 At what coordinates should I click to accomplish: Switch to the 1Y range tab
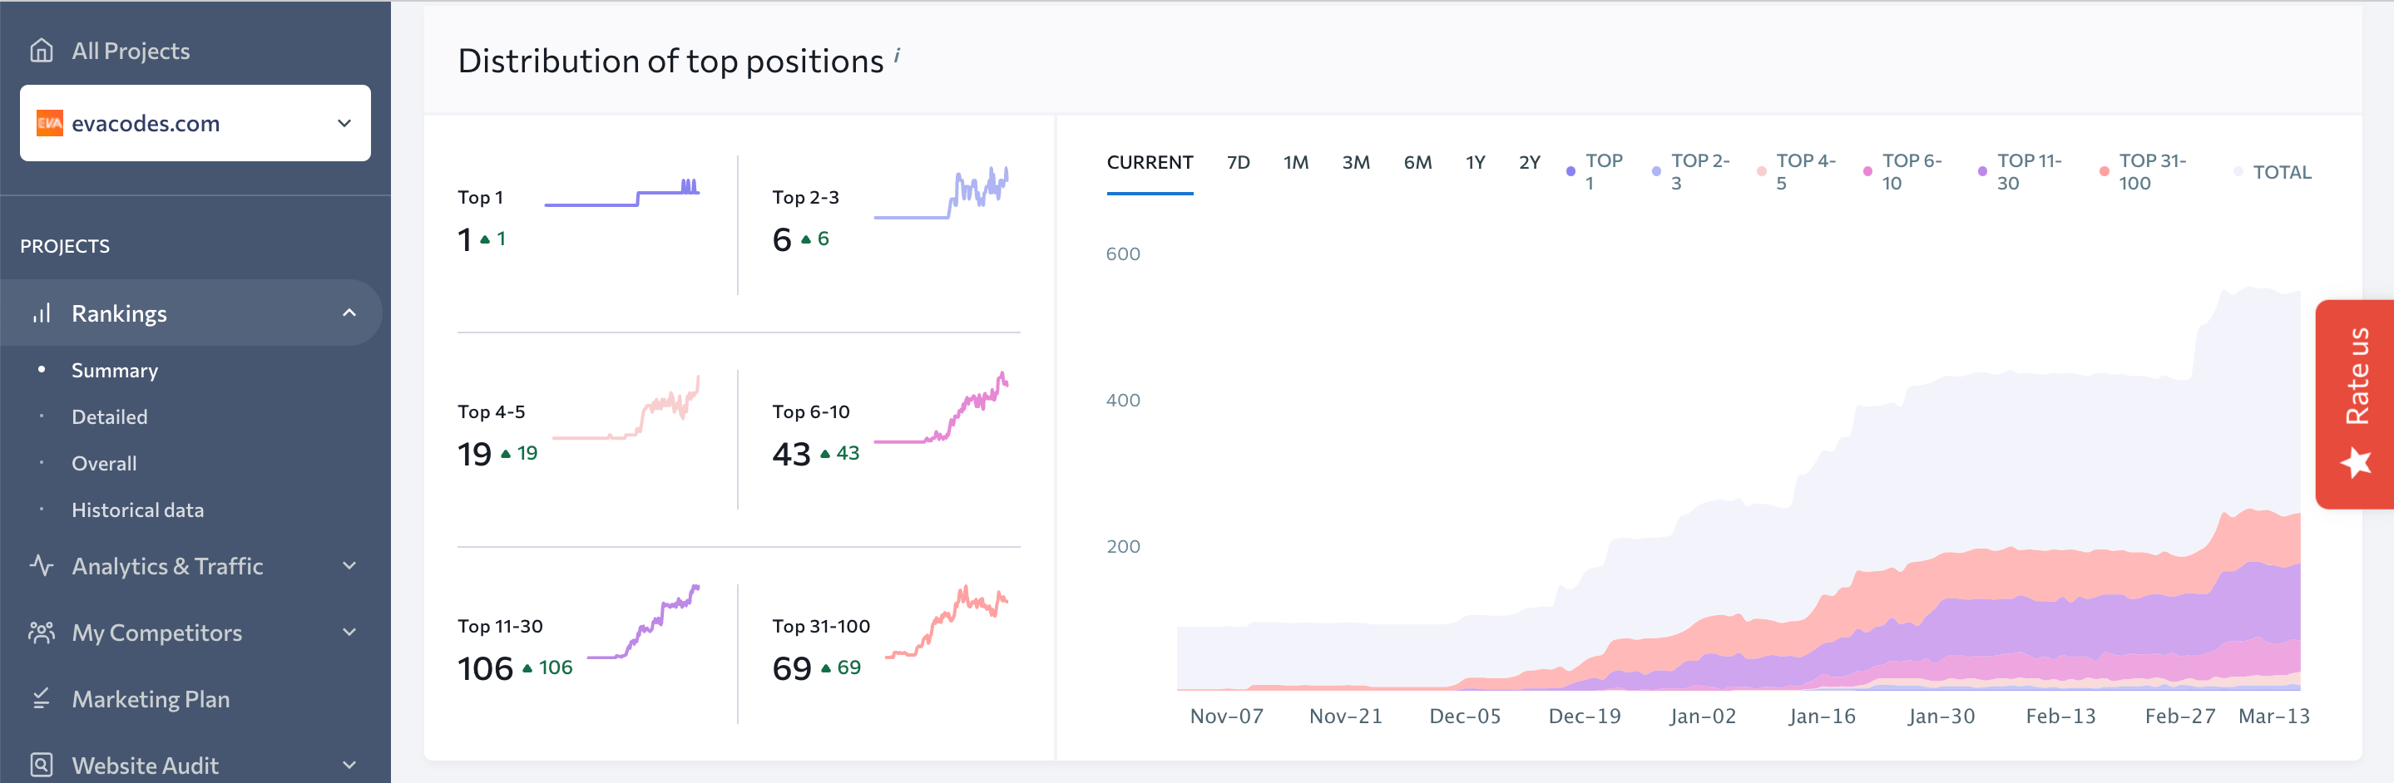tap(1475, 163)
